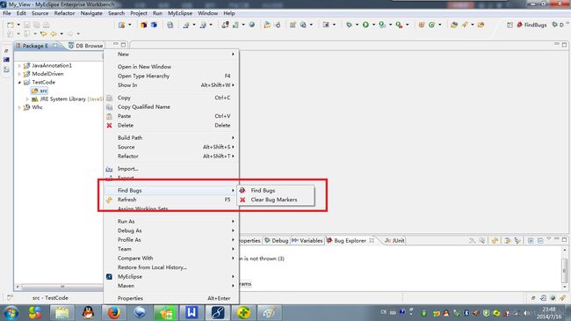Open the Refactor menu in menu bar

64,13
